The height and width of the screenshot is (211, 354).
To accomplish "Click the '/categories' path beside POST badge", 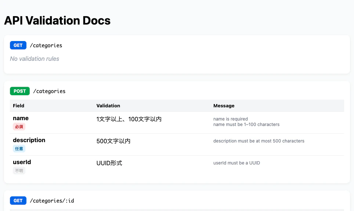I will click(49, 91).
